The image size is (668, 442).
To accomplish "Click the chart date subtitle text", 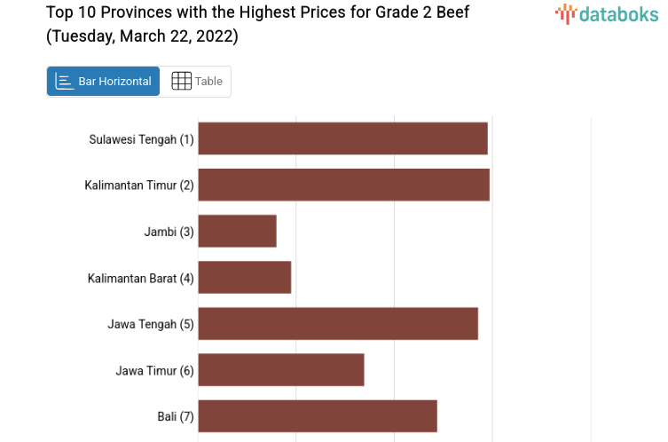I will click(x=143, y=36).
